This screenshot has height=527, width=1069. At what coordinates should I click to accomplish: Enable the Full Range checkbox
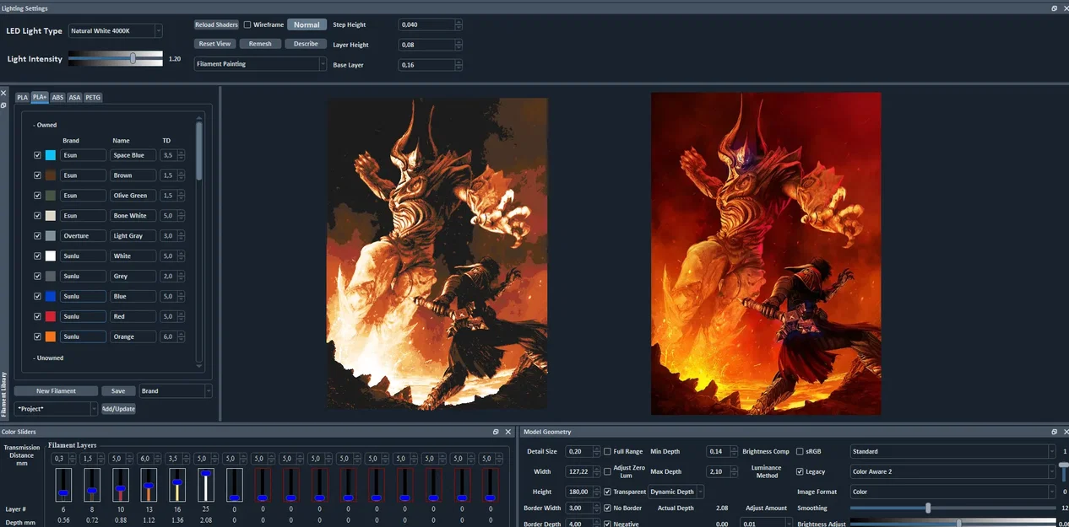(x=607, y=452)
